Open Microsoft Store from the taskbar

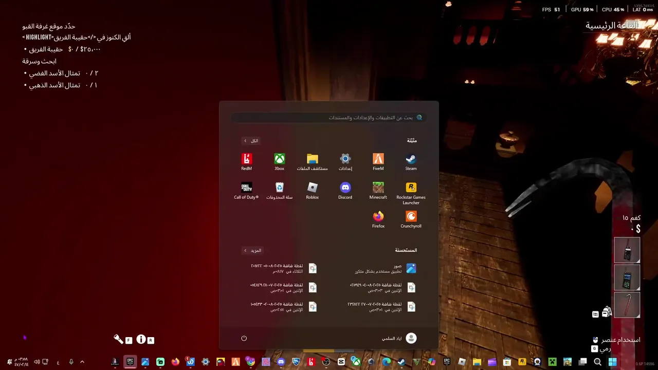507,362
